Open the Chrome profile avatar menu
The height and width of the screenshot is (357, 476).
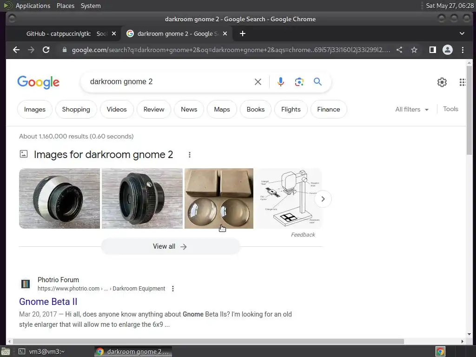[x=448, y=50]
